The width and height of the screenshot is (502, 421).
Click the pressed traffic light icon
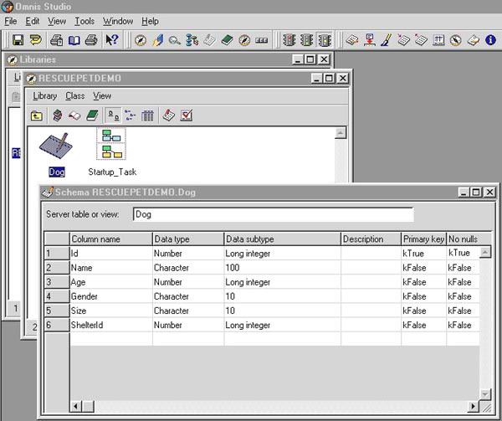[324, 40]
